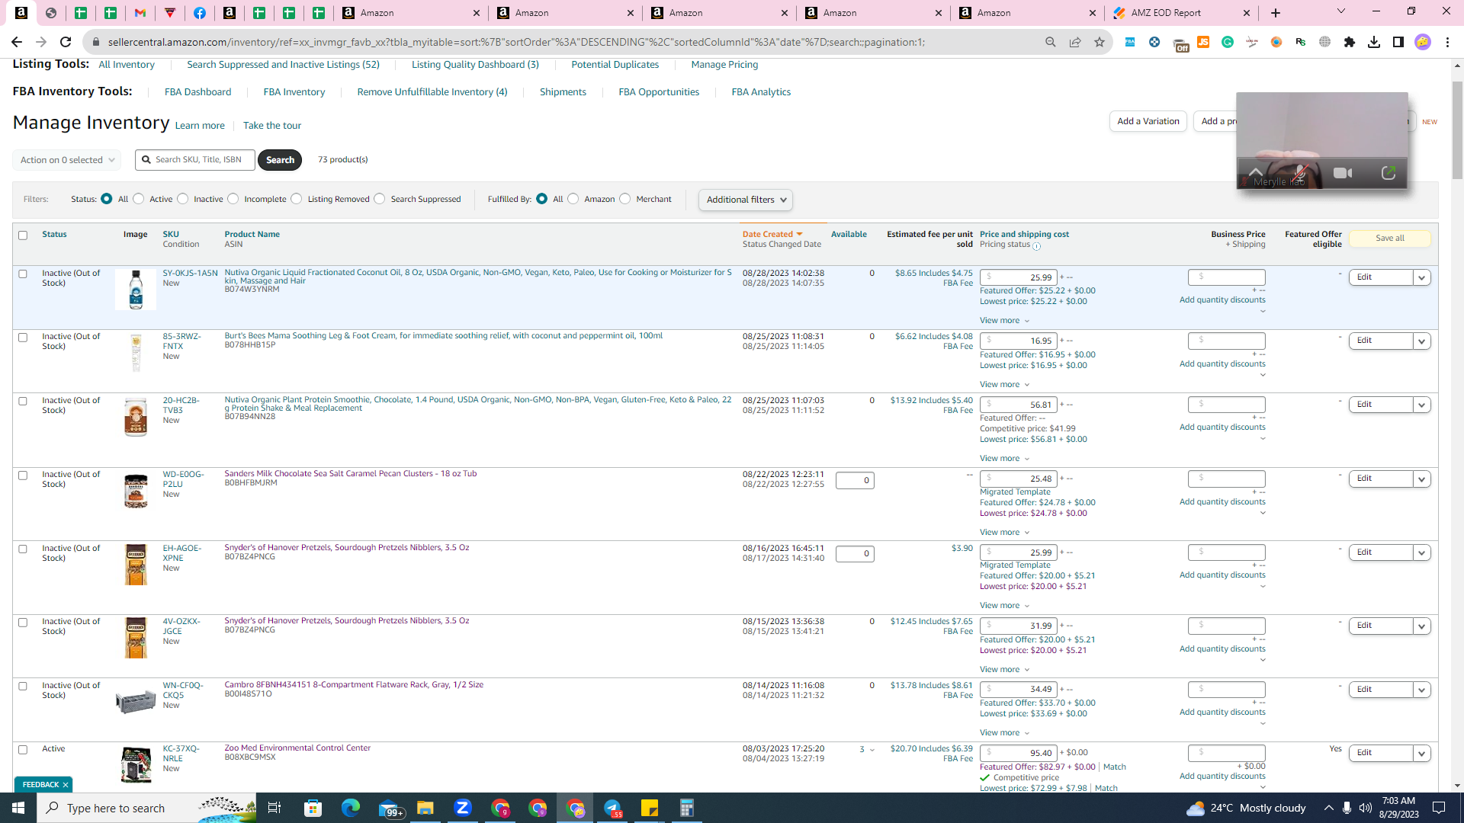
Task: Open the Take the tour link
Action: 272,126
